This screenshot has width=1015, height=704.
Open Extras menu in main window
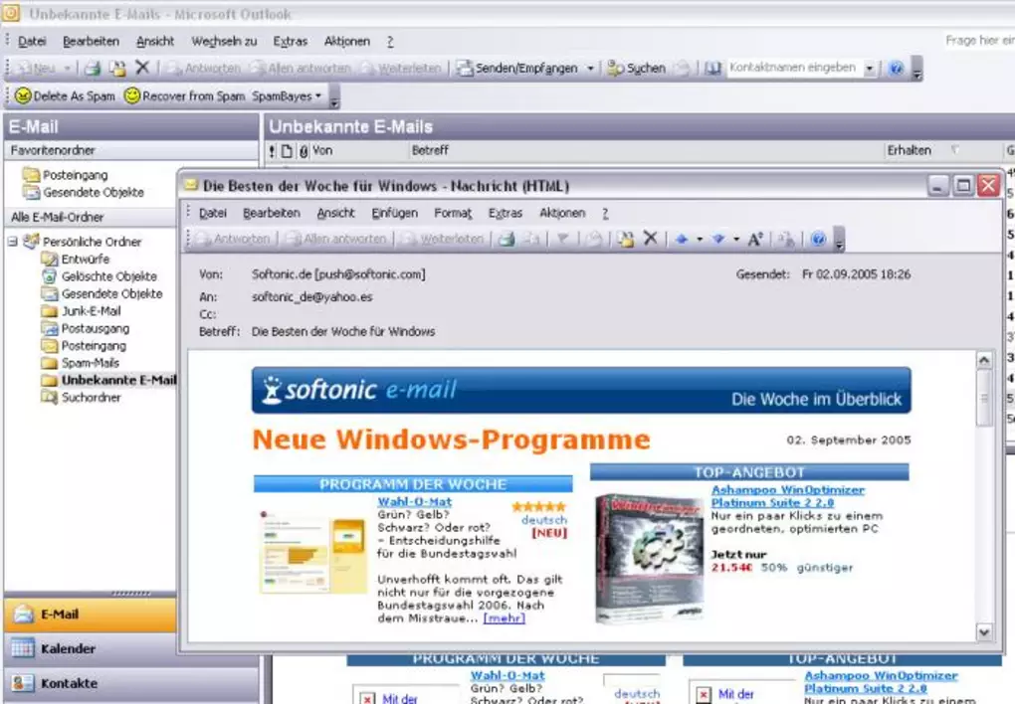[x=291, y=41]
